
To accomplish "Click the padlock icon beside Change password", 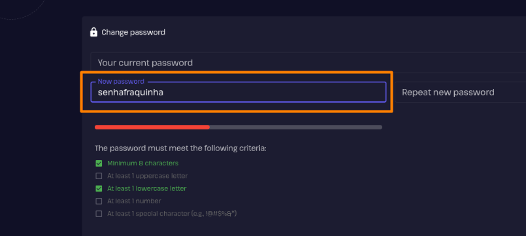I will 93,32.
